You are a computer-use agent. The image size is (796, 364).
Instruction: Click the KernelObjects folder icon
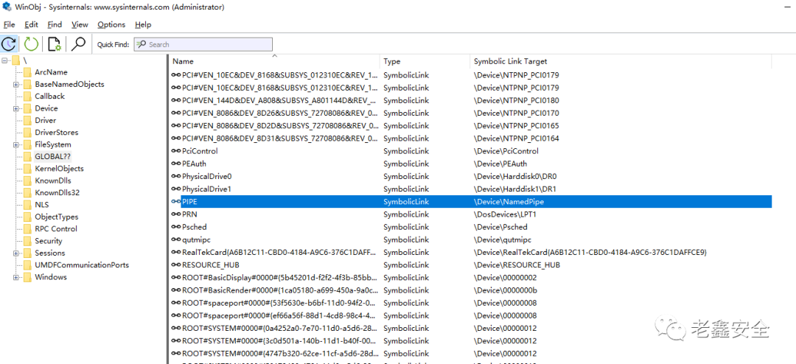27,169
